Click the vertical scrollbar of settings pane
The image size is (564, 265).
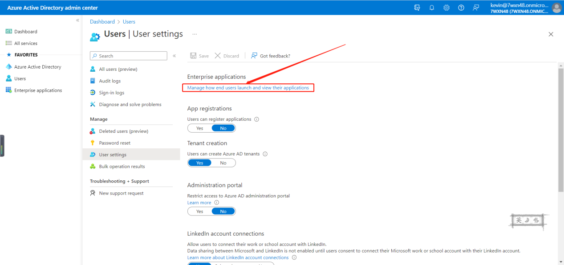560,130
